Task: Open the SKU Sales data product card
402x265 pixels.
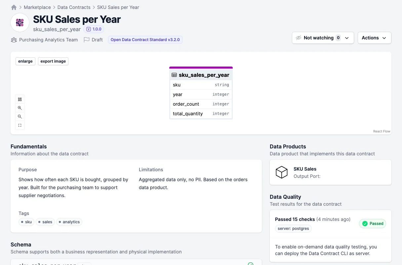Action: click(x=331, y=172)
